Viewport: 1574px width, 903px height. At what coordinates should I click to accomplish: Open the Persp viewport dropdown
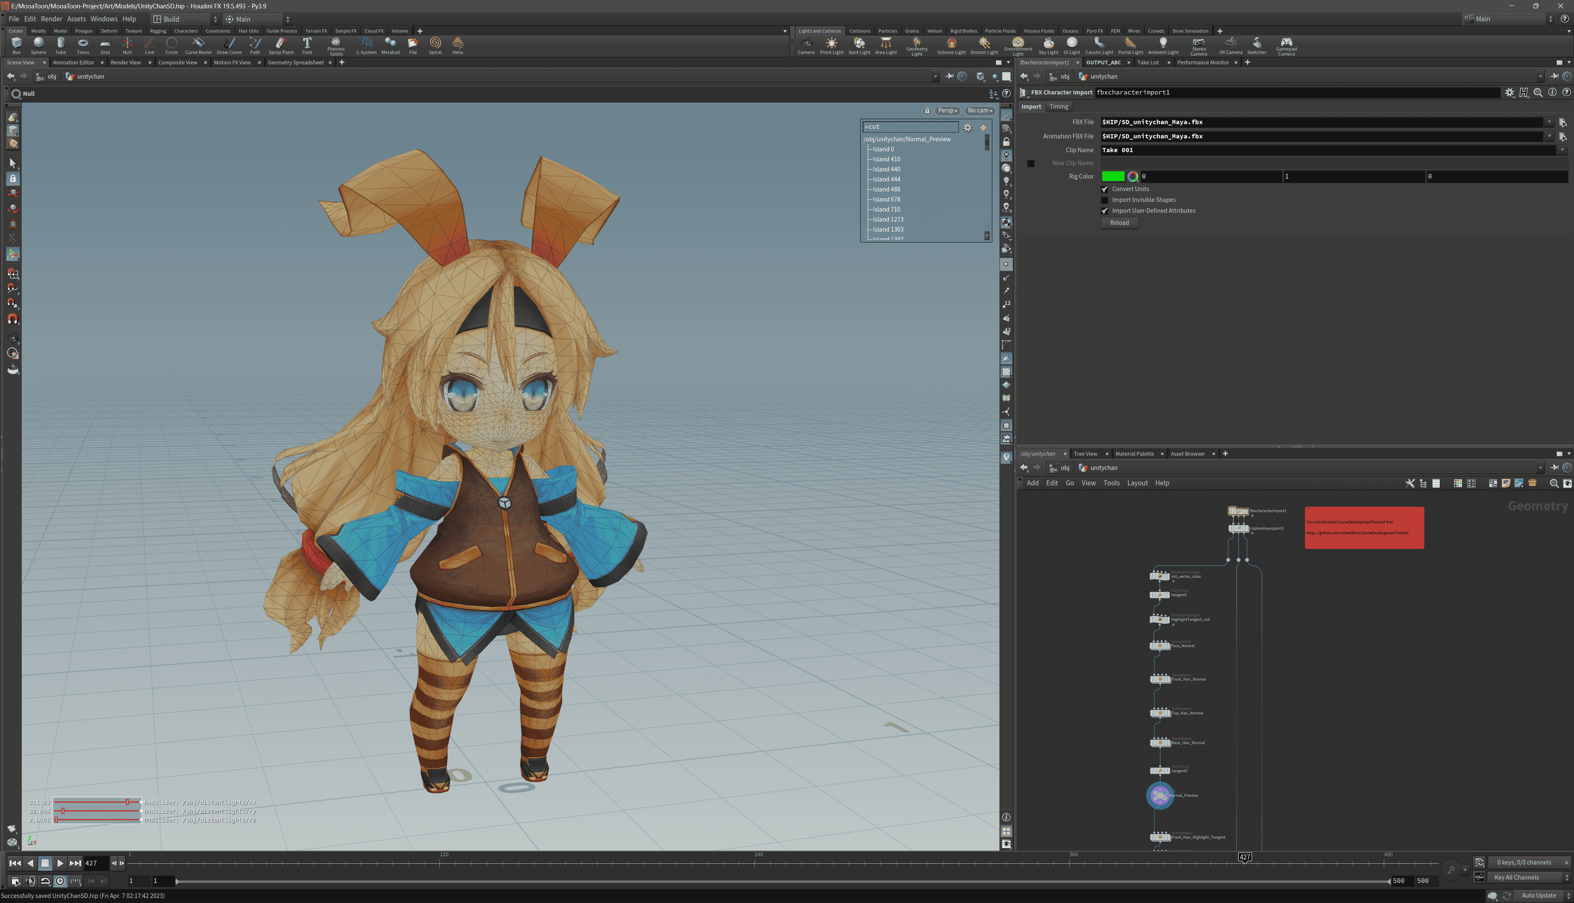tap(947, 110)
